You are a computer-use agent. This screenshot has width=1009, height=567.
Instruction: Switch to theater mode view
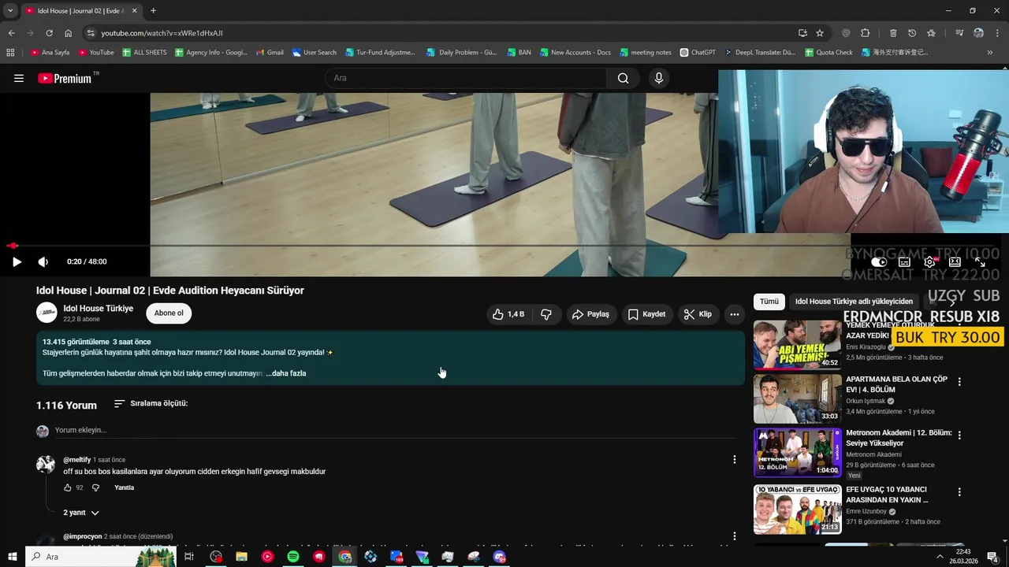(x=955, y=262)
